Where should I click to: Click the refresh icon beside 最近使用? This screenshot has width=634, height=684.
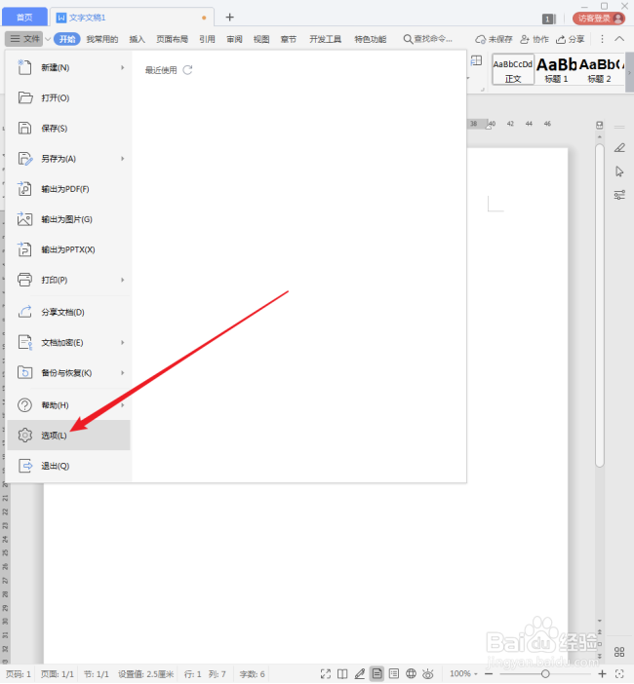tap(187, 70)
